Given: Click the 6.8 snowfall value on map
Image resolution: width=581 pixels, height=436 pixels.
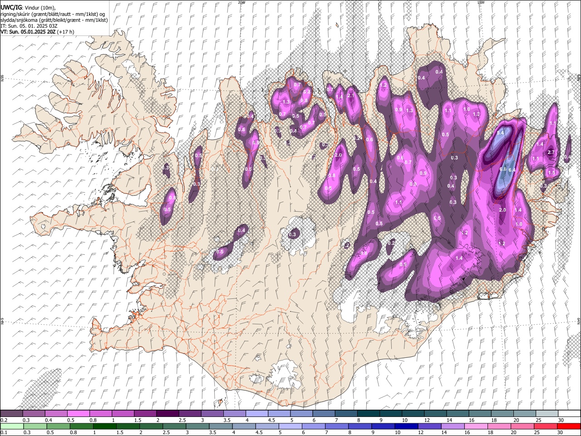Looking at the screenshot, I should tap(502, 169).
